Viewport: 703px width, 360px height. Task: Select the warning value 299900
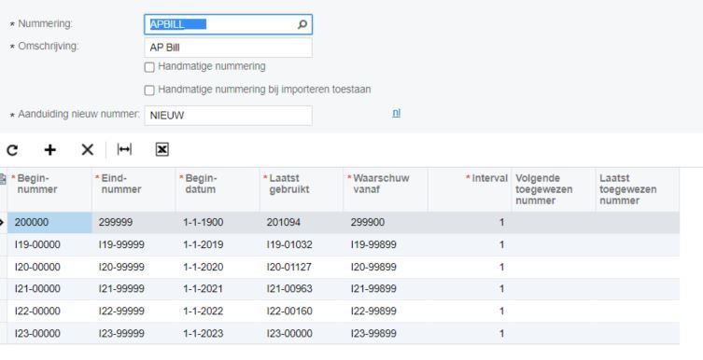point(386,223)
